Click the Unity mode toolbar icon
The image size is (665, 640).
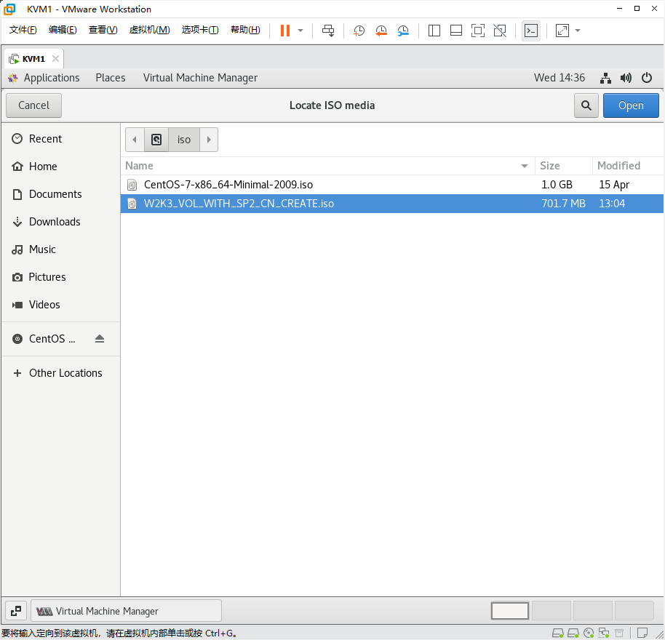[x=500, y=31]
